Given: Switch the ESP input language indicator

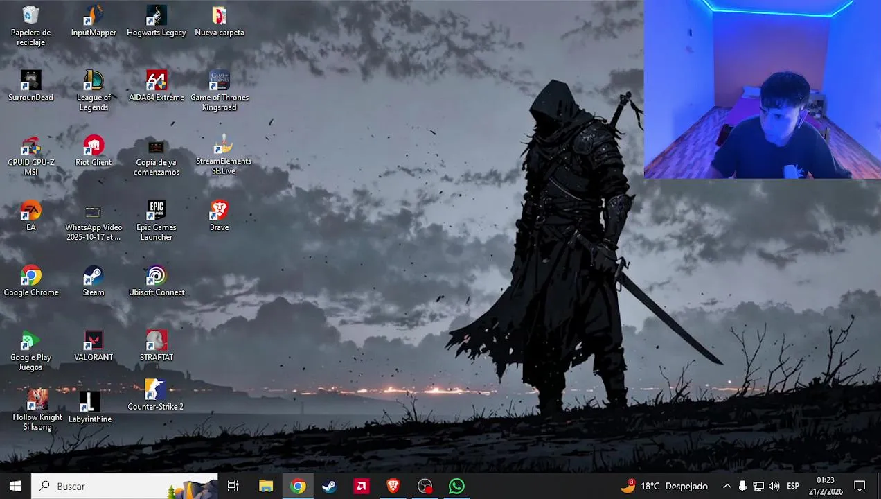Looking at the screenshot, I should [793, 487].
